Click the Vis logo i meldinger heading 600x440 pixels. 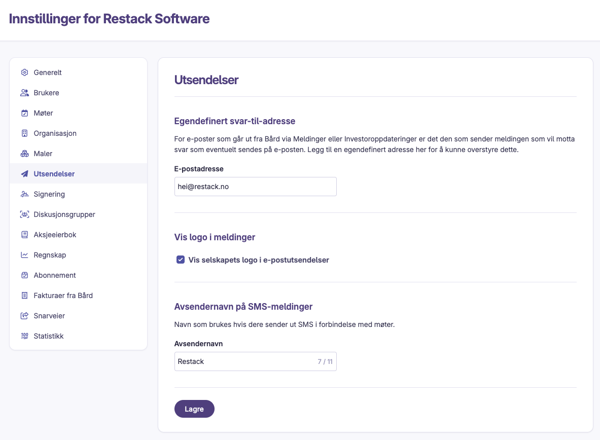point(215,237)
